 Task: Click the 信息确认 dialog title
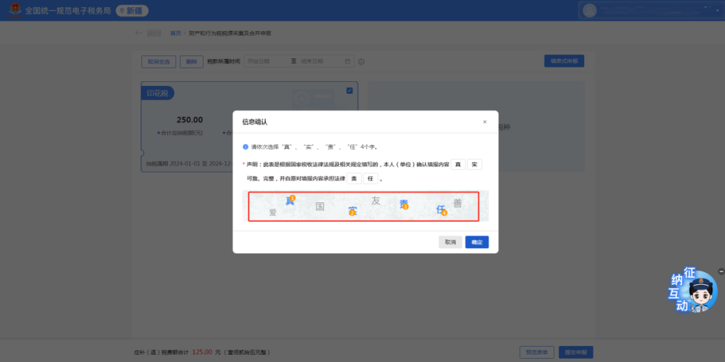(x=255, y=122)
